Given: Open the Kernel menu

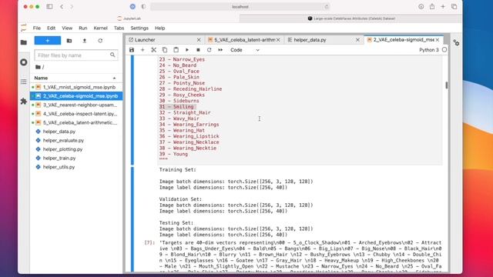Looking at the screenshot, I should pyautogui.click(x=101, y=28).
